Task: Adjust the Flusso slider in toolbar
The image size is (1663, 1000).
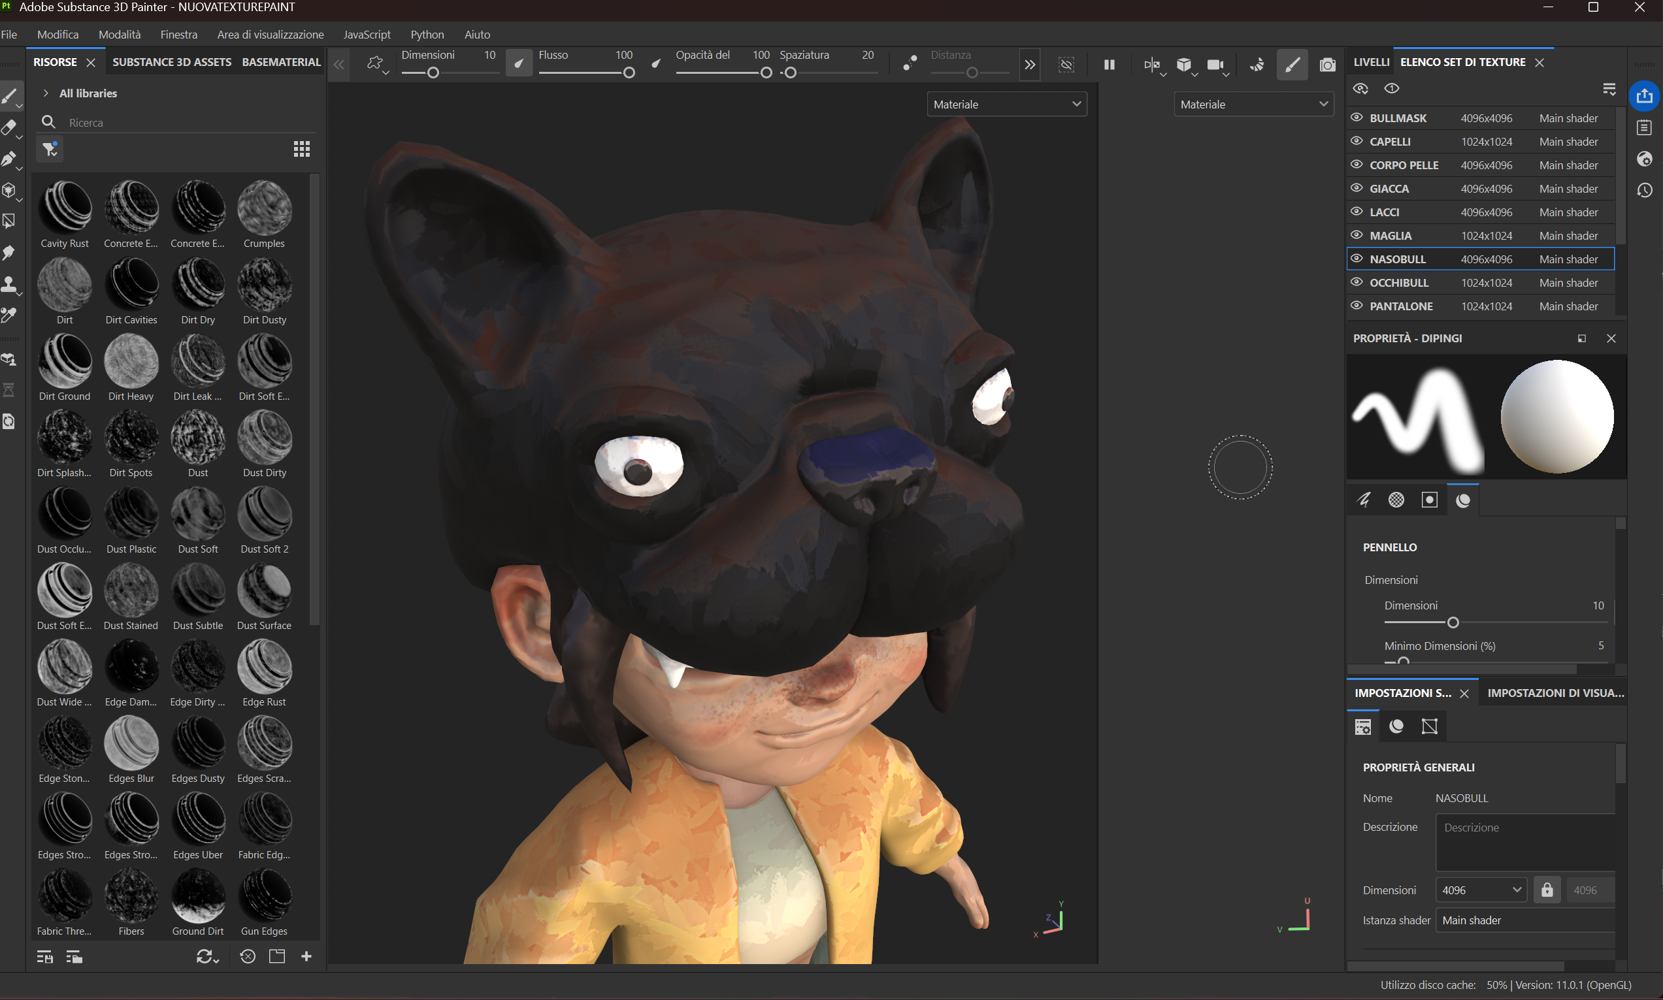Action: [x=585, y=73]
